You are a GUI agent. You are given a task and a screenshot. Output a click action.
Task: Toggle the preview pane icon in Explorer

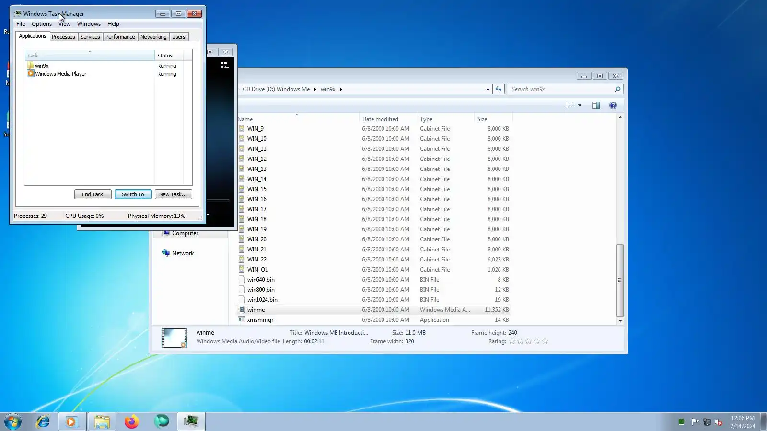coord(596,105)
